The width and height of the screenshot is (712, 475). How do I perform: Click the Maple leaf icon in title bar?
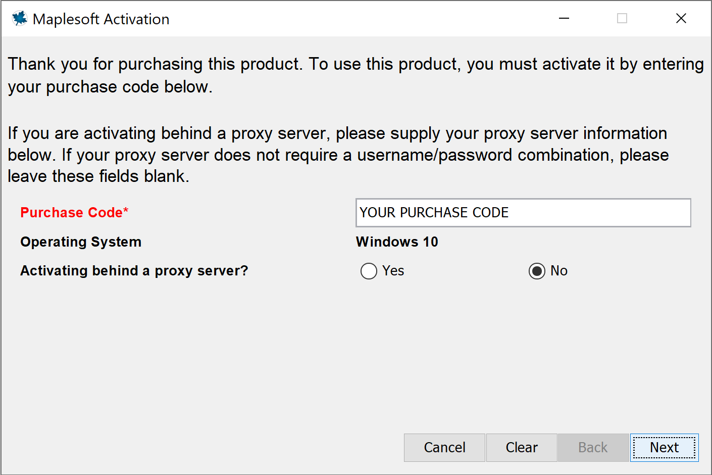pos(20,19)
